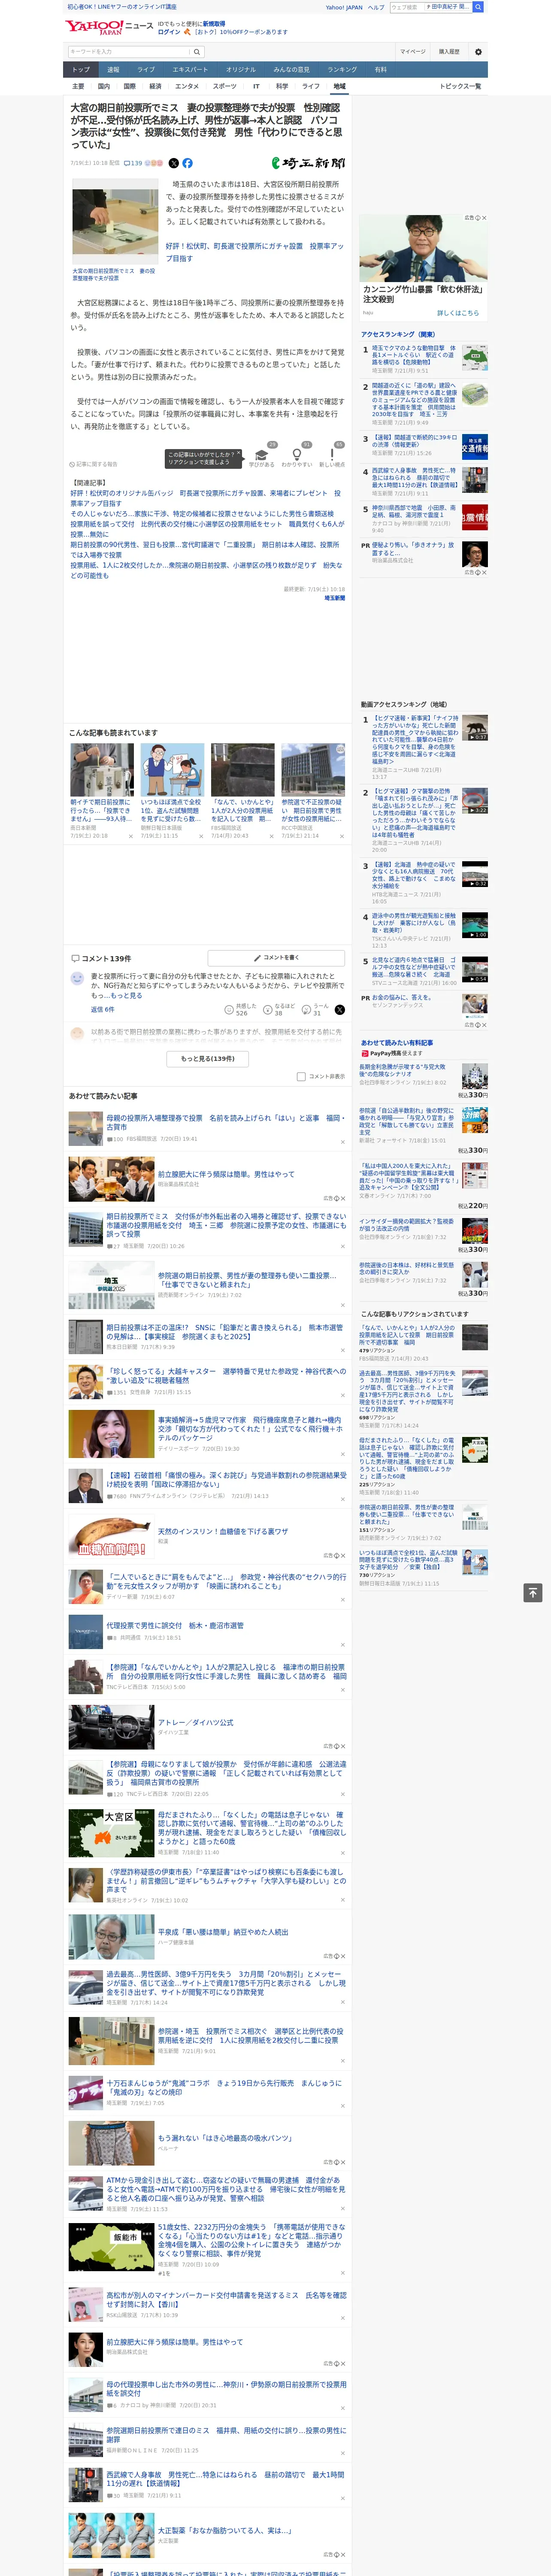The image size is (551, 2576).
Task: Open article 代理投票で男性に誤交付 栃木・鹿沼市選管
Action: (x=175, y=1625)
